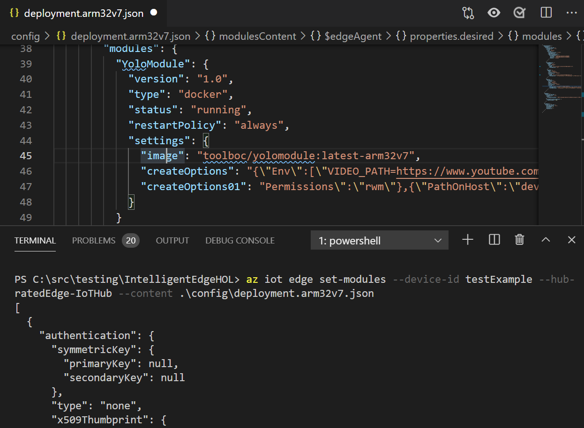Select the deployment.arm32v7.json editor tab
Image resolution: width=584 pixels, height=428 pixels.
(x=83, y=13)
